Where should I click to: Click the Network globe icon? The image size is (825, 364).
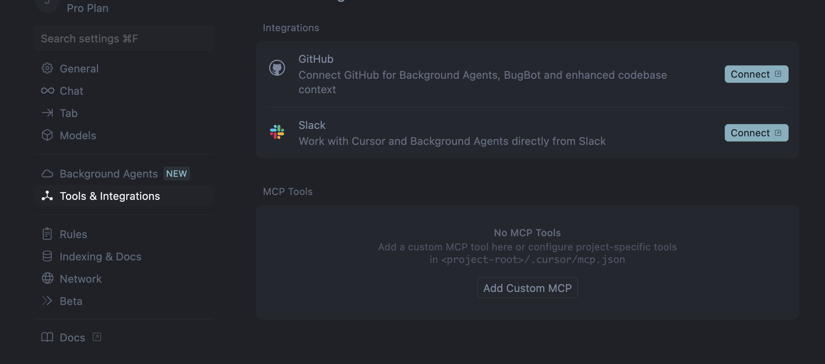(47, 279)
